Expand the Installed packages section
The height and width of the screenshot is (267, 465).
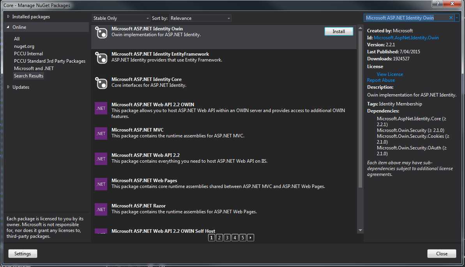pos(8,17)
